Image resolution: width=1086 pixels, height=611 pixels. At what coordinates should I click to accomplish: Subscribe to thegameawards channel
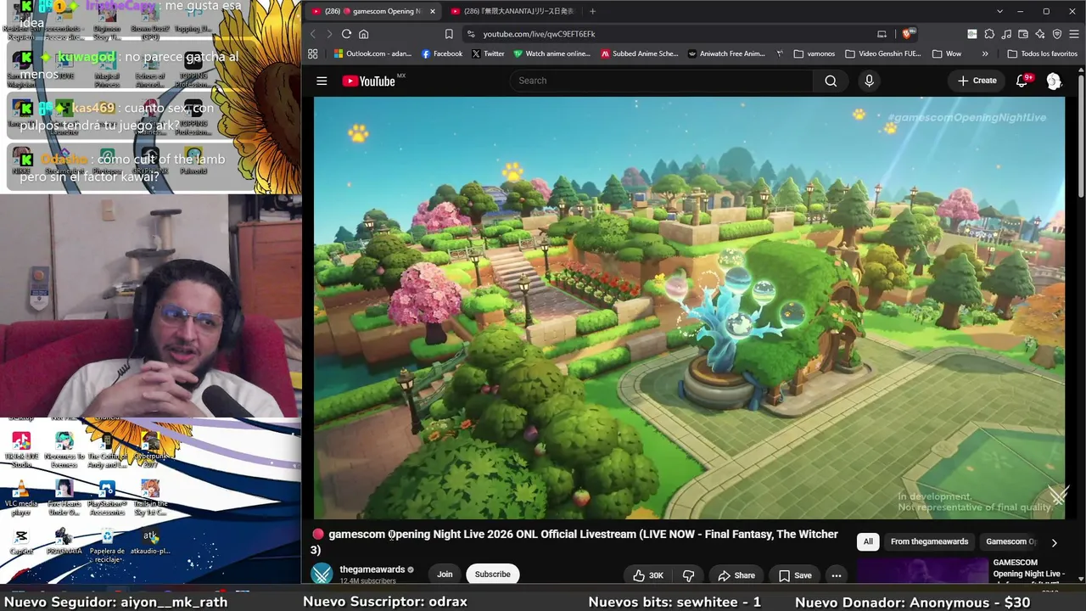pos(493,575)
